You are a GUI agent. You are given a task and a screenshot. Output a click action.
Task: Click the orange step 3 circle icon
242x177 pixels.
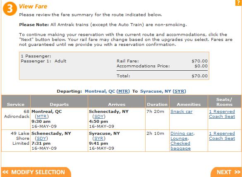(x=10, y=9)
